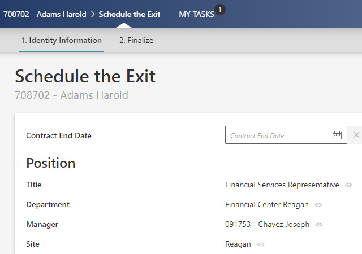Clear the Contract End Date field

[356, 135]
